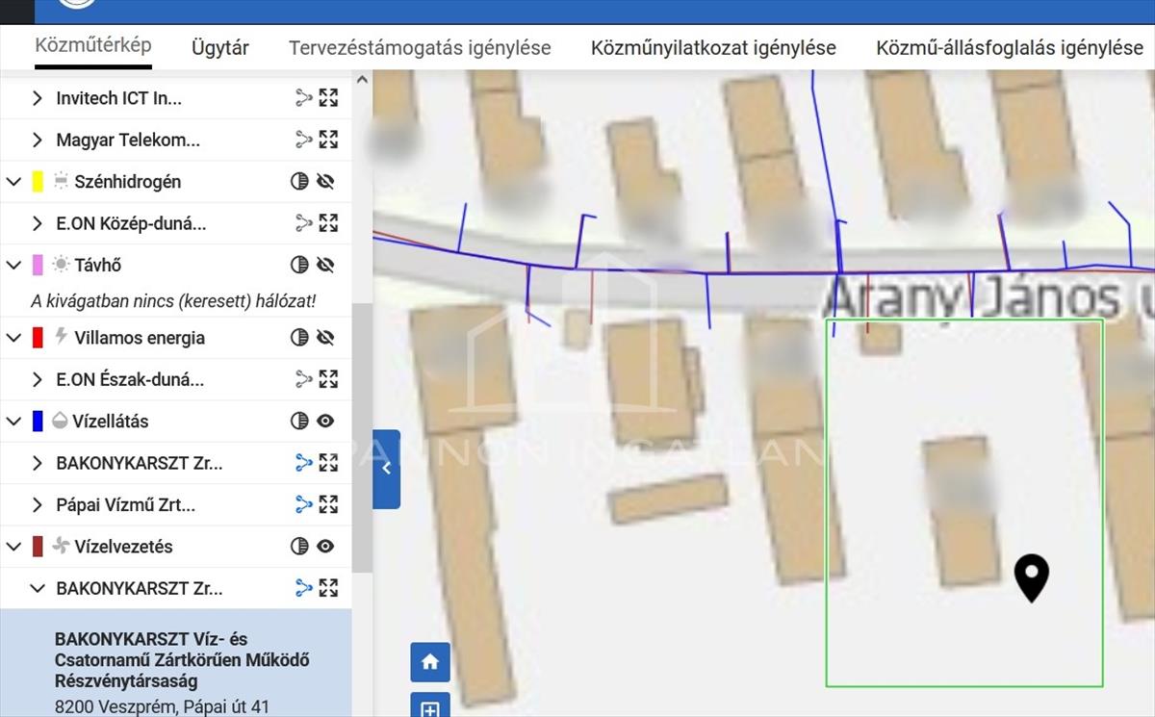Expand the E.ON Közép-duná provider entry

pyautogui.click(x=38, y=223)
